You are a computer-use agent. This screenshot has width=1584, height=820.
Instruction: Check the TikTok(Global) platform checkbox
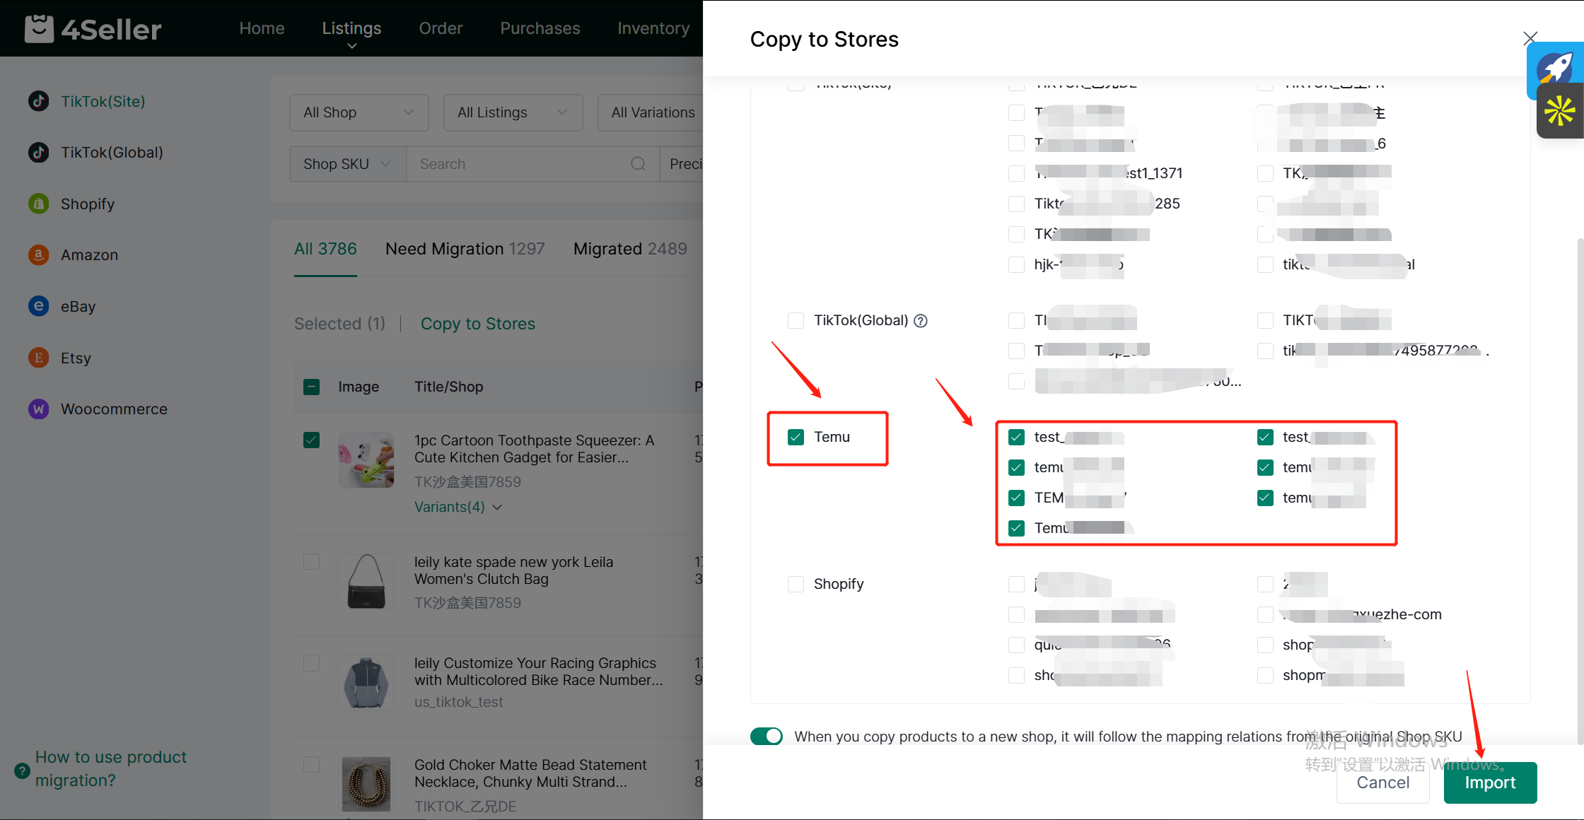796,320
